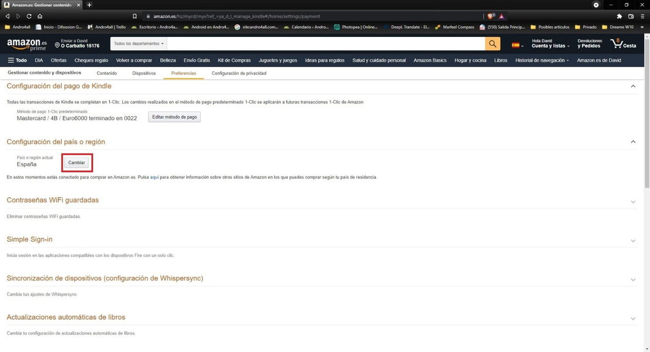The image size is (650, 352).
Task: Open Libros in navigation bar
Action: tap(500, 60)
